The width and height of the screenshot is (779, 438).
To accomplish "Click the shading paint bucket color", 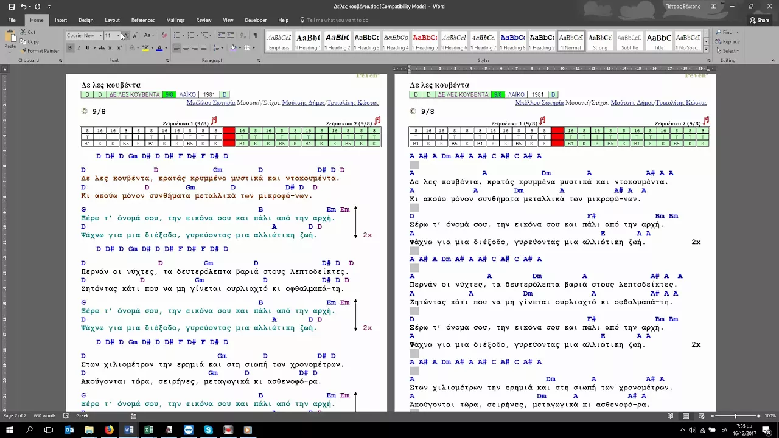I will tap(233, 48).
